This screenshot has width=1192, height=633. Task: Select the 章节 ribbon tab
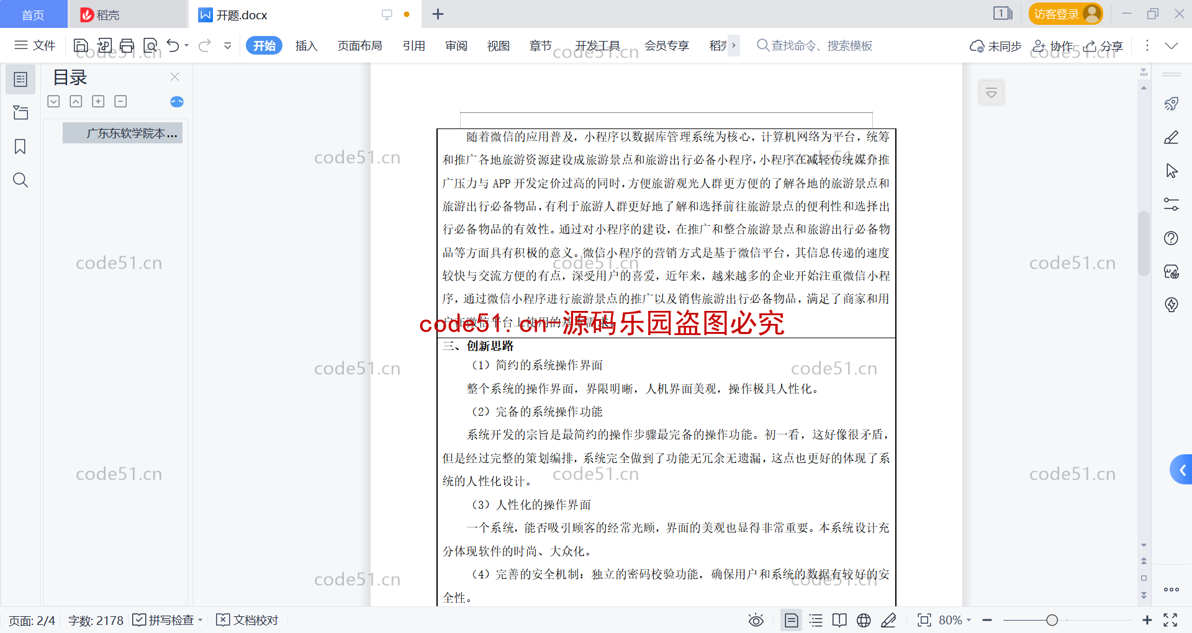tap(540, 45)
